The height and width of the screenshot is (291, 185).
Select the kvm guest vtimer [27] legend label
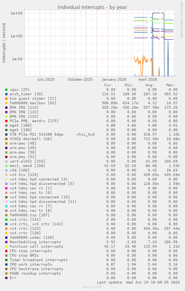(33, 99)
